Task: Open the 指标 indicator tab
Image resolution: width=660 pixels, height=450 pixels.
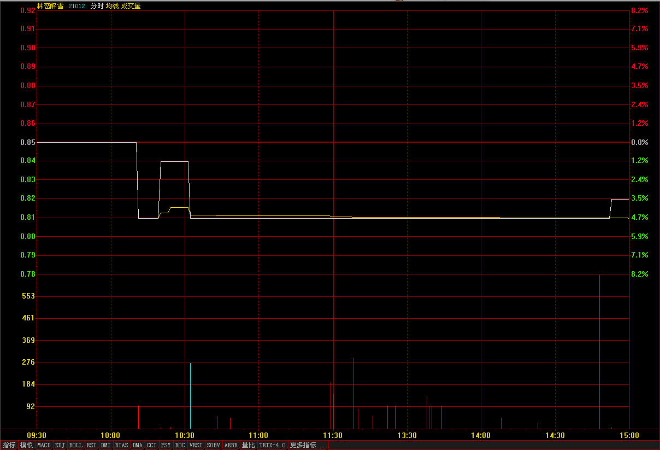Action: pyautogui.click(x=9, y=445)
